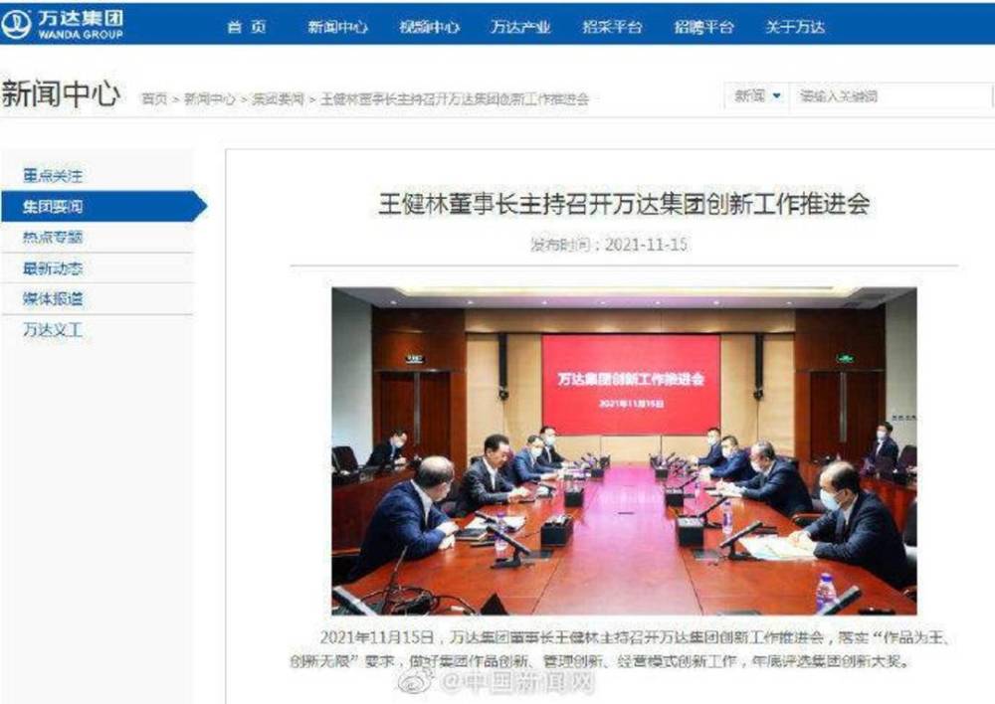Click the meeting room article photo
The image size is (995, 704).
pyautogui.click(x=624, y=451)
